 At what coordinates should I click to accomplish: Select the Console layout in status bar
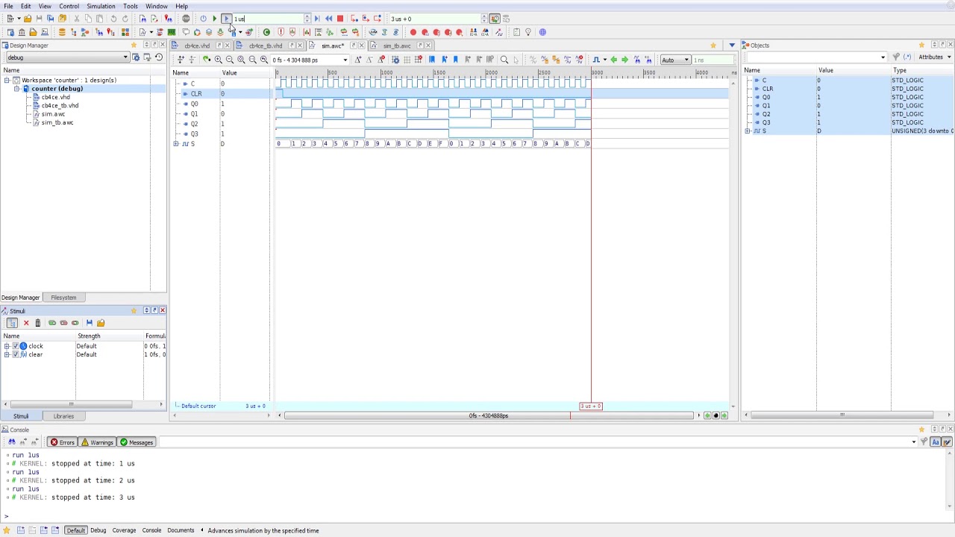(x=151, y=530)
